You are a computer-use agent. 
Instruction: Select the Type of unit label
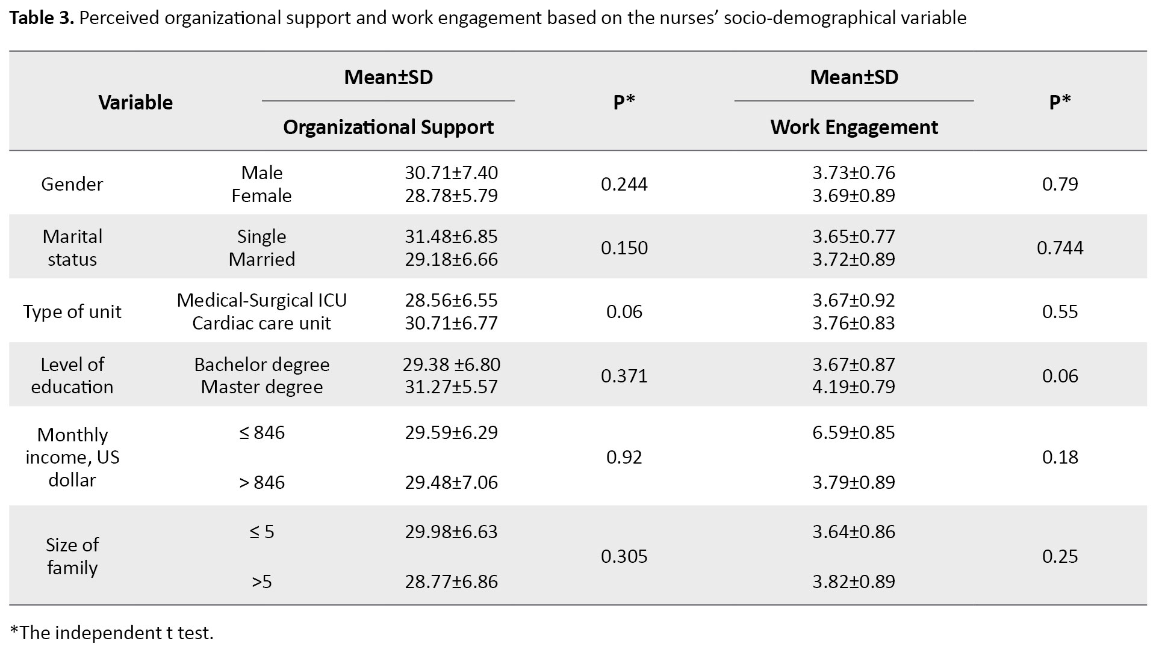[x=72, y=311]
